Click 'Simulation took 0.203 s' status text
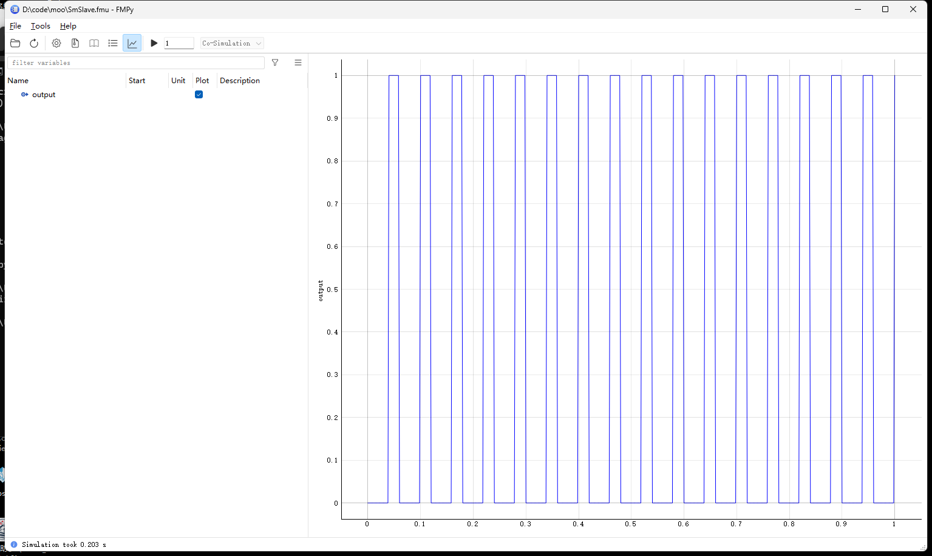The height and width of the screenshot is (556, 932). tap(64, 544)
